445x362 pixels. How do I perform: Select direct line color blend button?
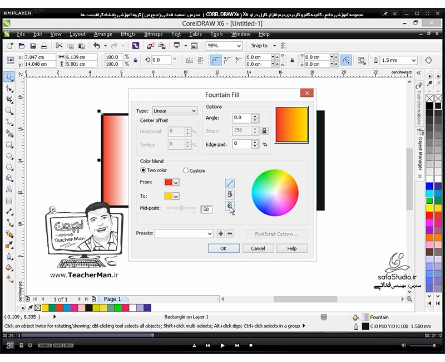(230, 183)
